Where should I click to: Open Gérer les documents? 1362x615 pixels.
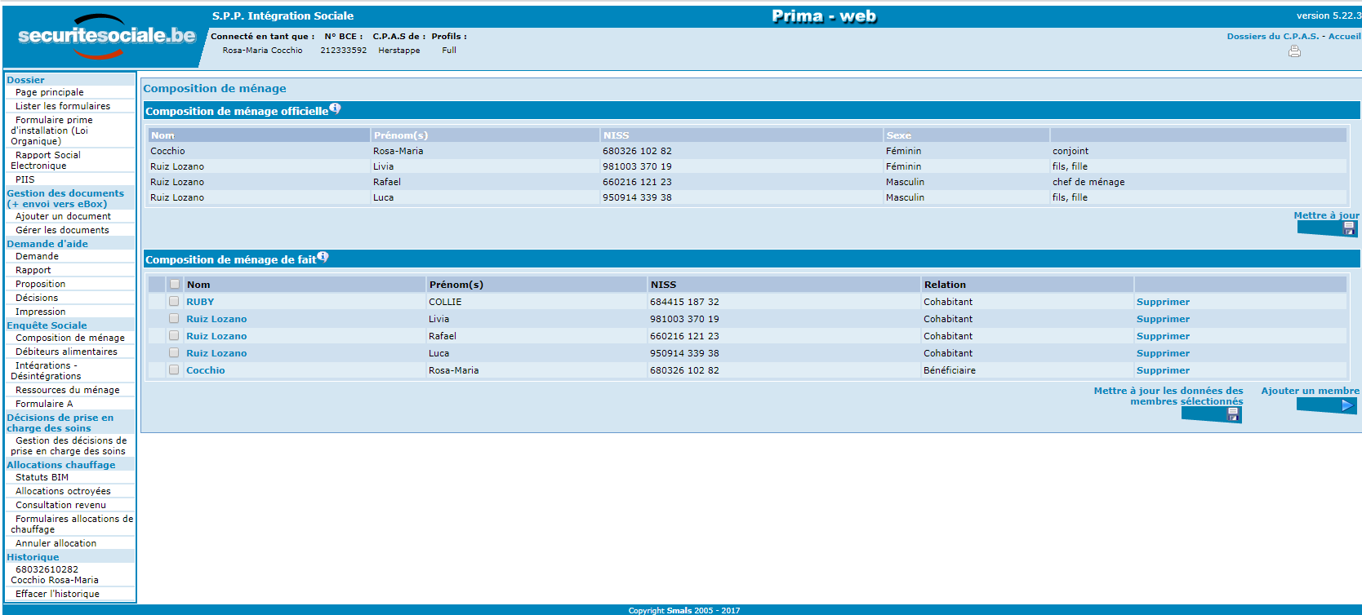(62, 230)
